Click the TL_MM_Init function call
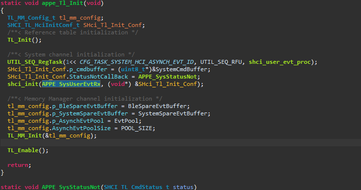The height and width of the screenshot is (190, 361). (25, 136)
